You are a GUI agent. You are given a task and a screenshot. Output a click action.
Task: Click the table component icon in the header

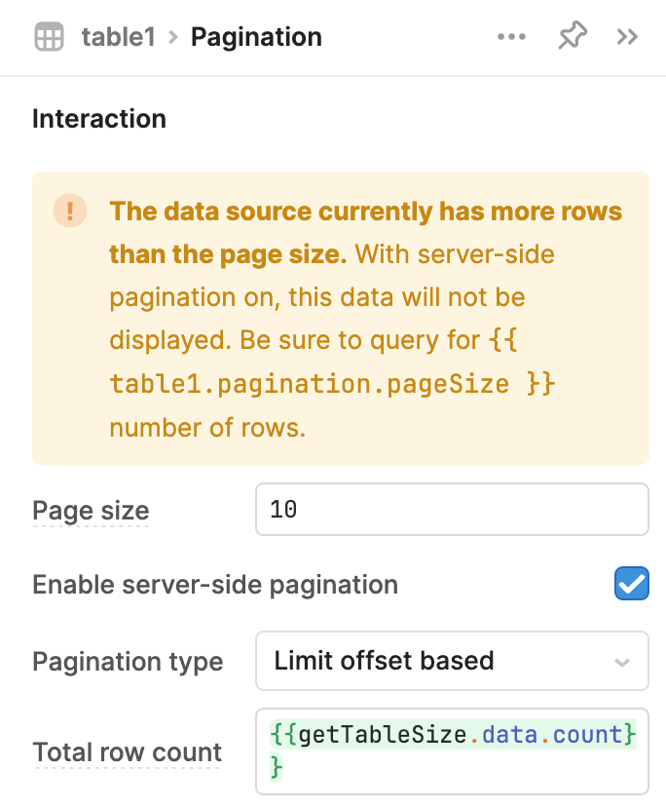coord(49,37)
